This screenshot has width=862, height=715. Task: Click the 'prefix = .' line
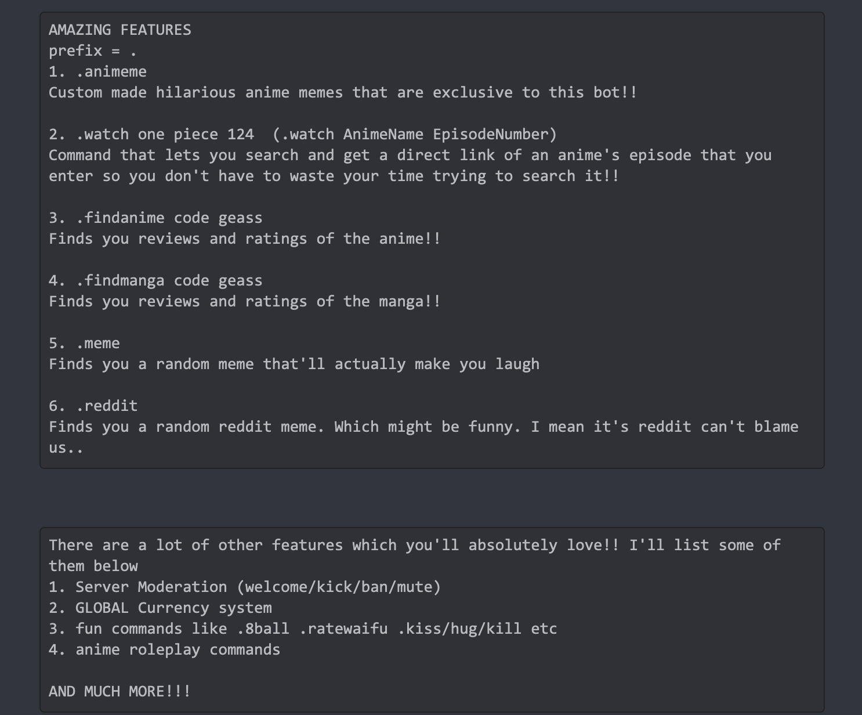93,50
